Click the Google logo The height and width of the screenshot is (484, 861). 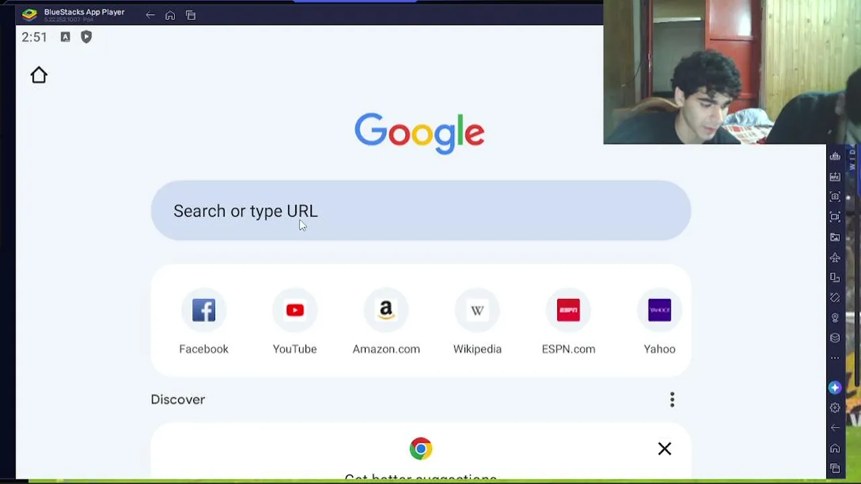pos(420,132)
